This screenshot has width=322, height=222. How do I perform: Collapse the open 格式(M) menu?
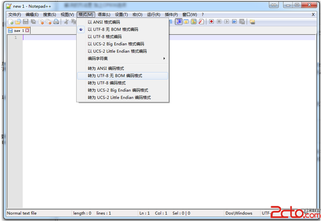click(x=86, y=15)
